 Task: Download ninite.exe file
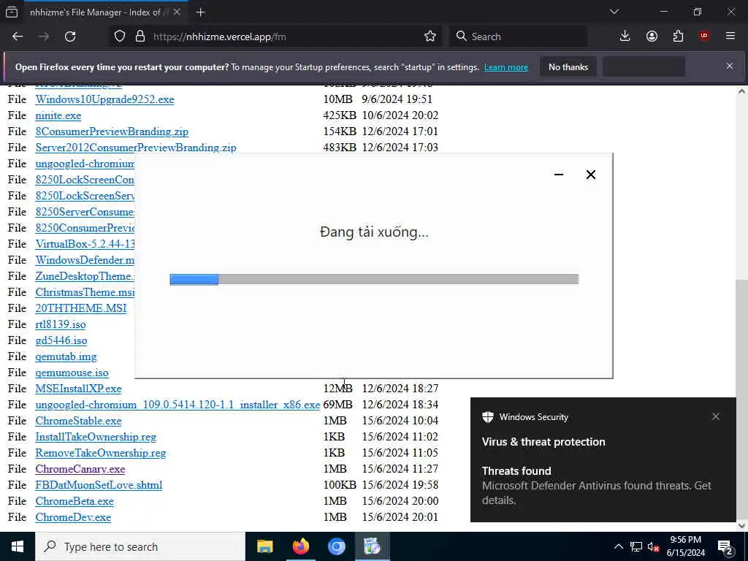point(58,116)
